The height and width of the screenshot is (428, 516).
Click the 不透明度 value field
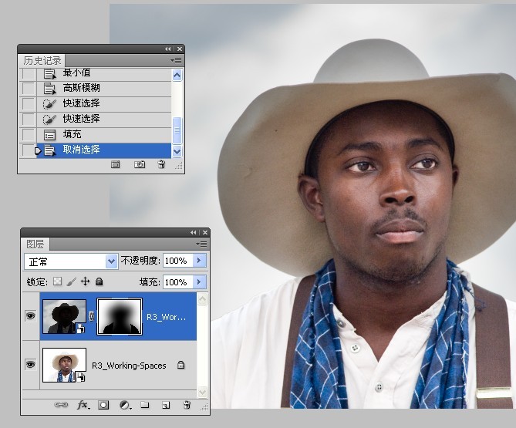click(x=178, y=261)
